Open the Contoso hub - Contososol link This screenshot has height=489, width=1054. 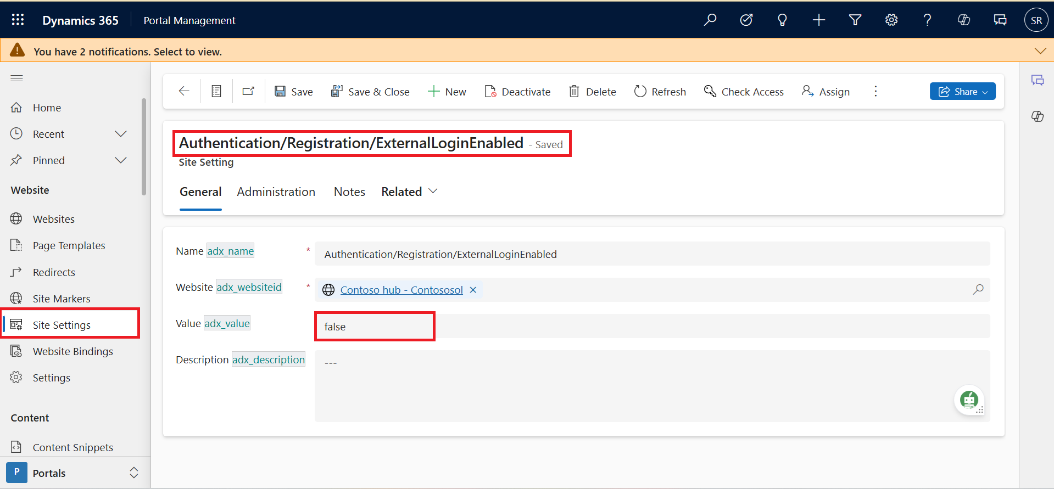pos(401,290)
